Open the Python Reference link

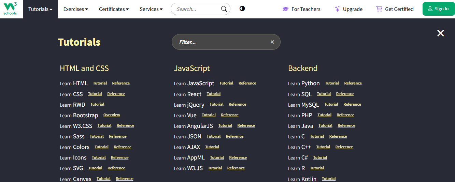[353, 83]
